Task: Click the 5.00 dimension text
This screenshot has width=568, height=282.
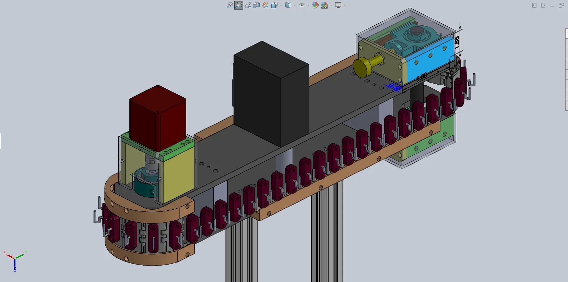Action: tap(422, 77)
